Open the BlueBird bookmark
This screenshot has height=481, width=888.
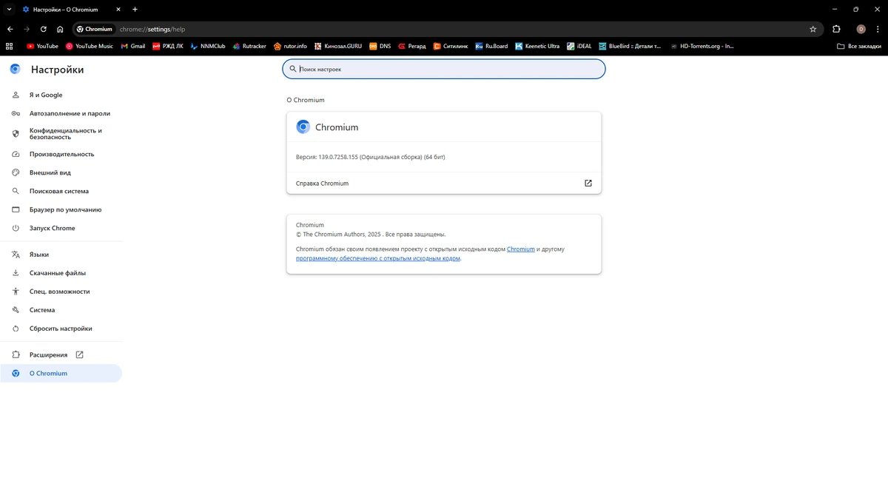[x=630, y=46]
